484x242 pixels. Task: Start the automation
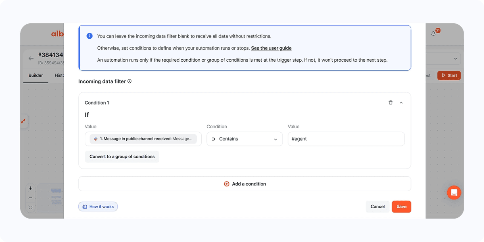tap(449, 75)
